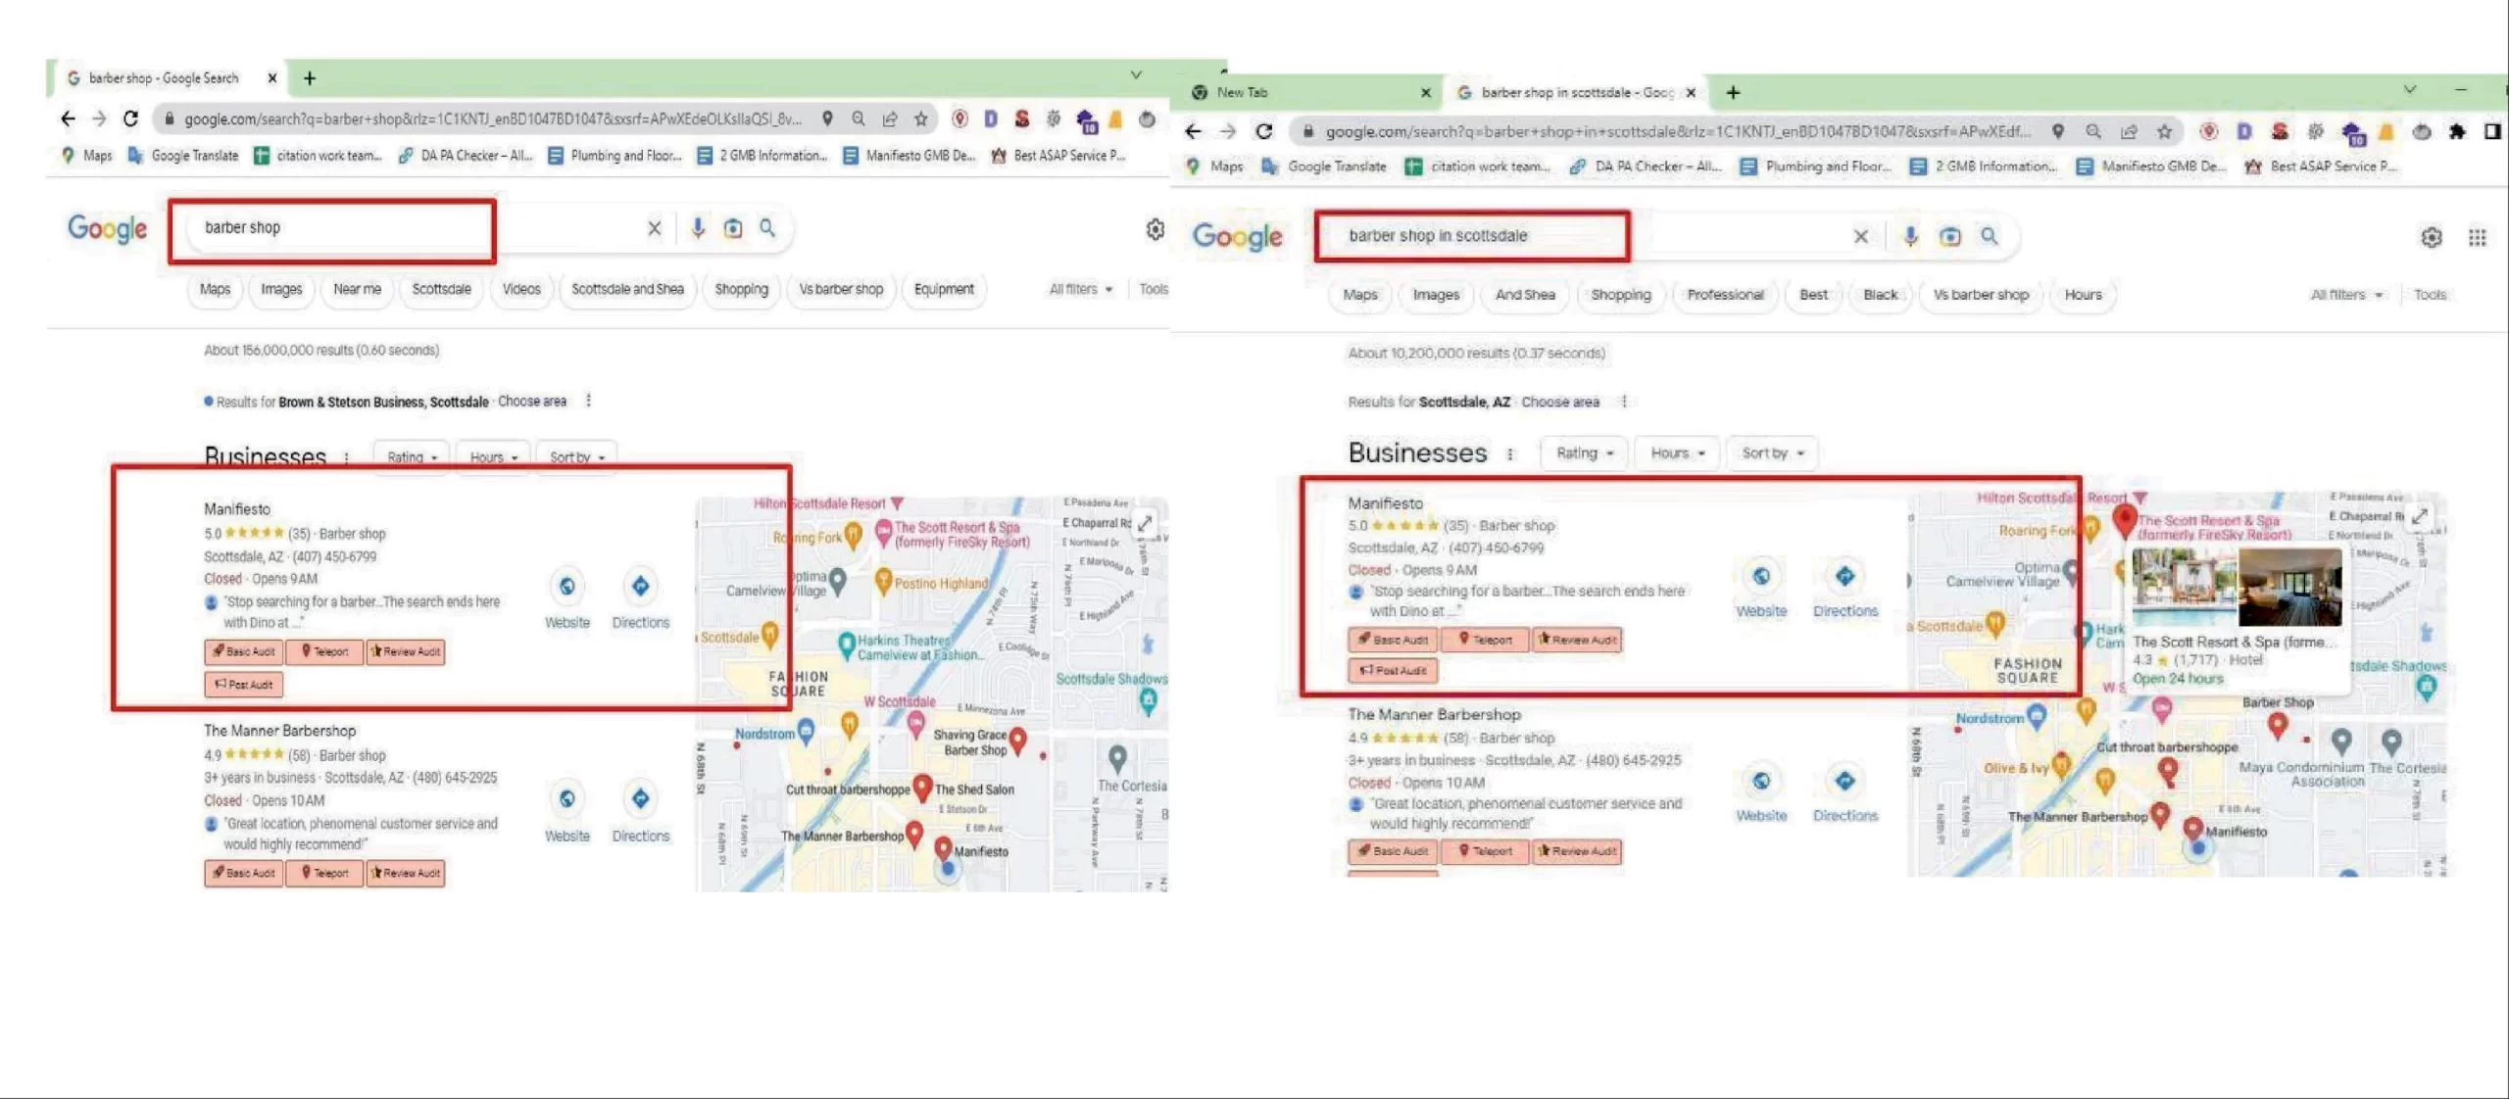2509x1099 pixels.
Task: Open Rating dropdown in left window
Action: point(411,457)
